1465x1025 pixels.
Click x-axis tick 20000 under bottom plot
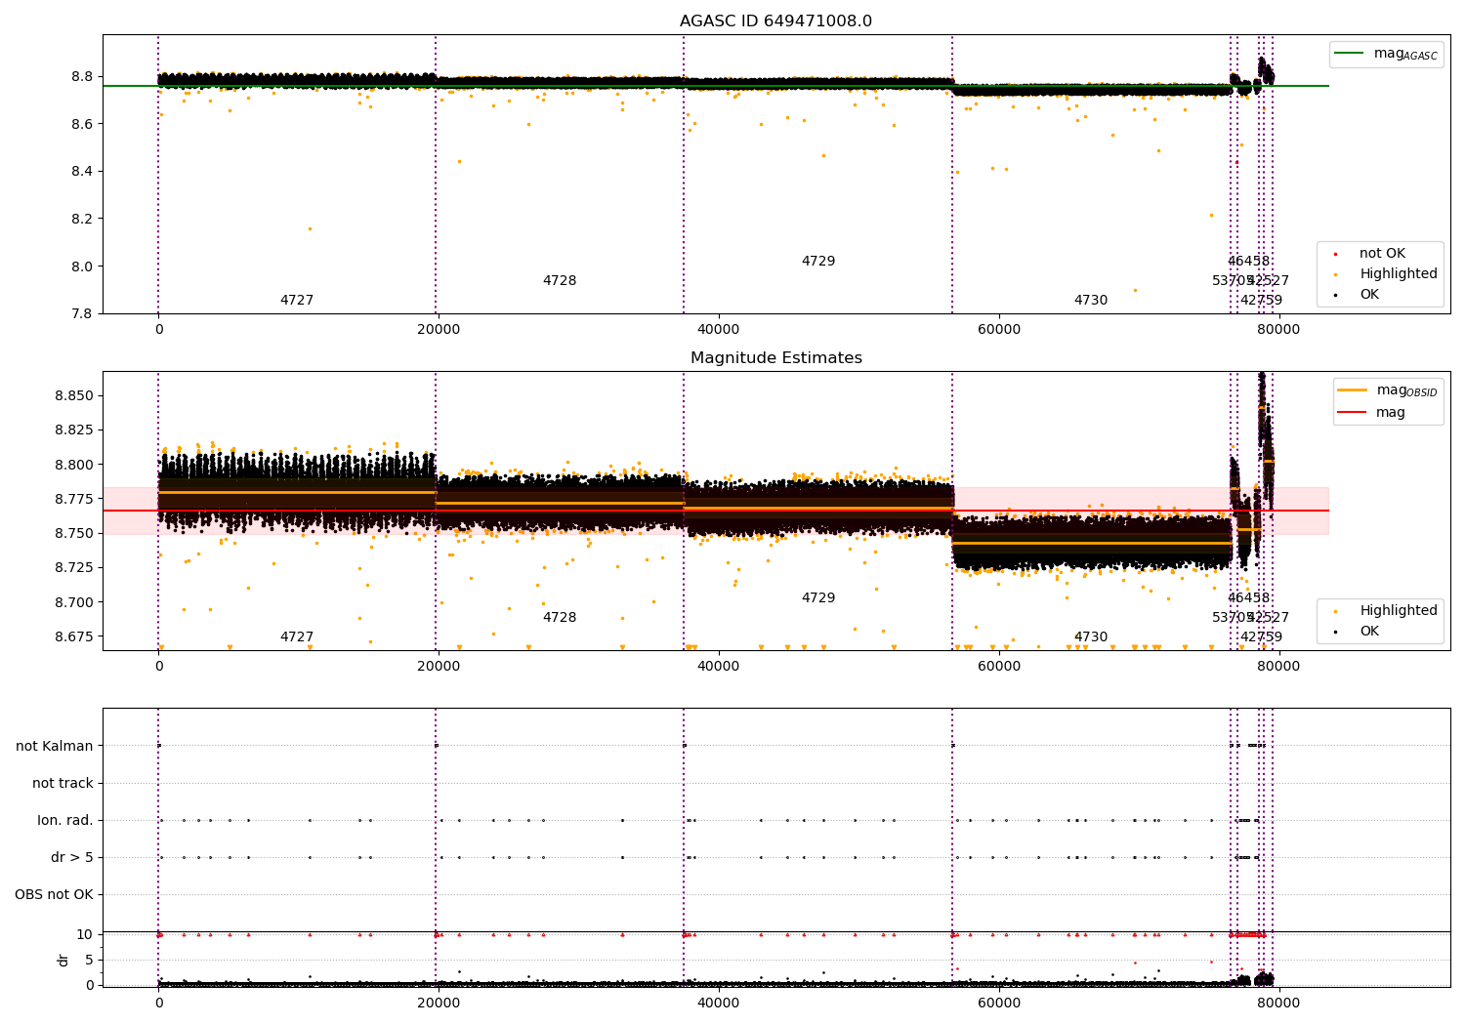(439, 1004)
